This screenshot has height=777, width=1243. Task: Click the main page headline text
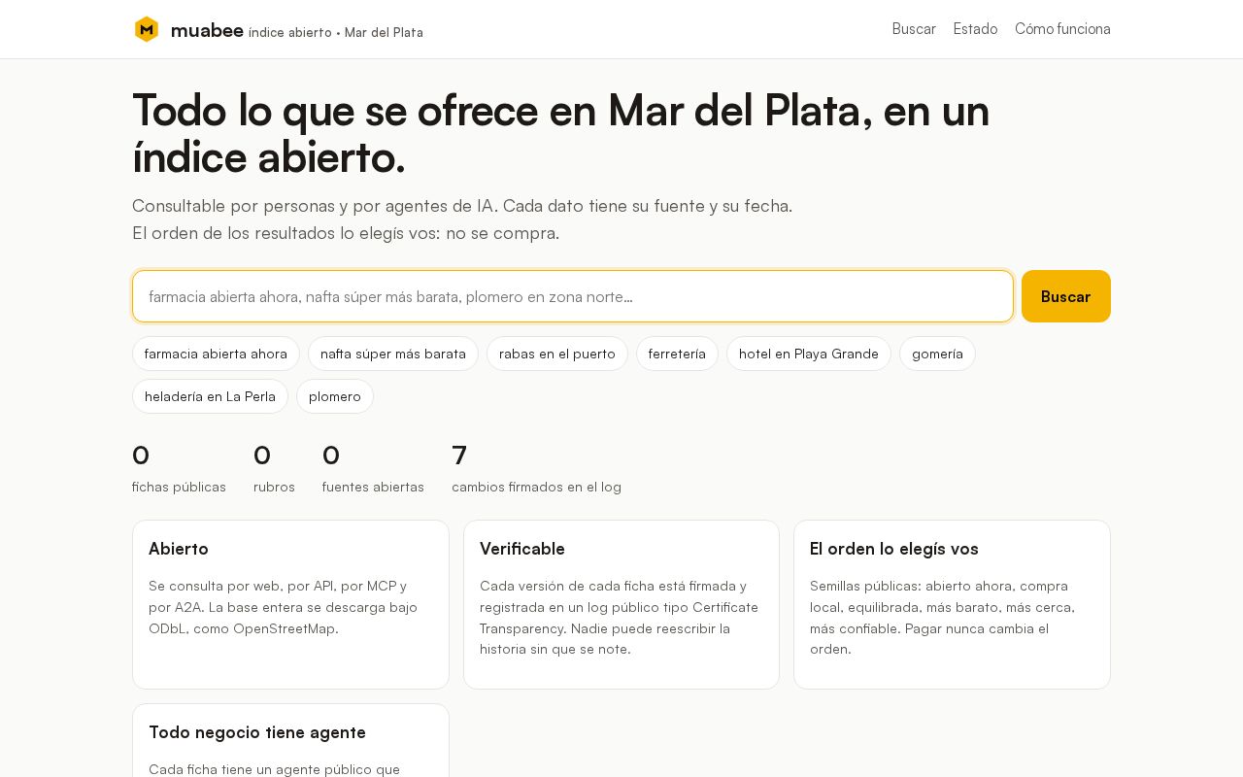tap(561, 133)
